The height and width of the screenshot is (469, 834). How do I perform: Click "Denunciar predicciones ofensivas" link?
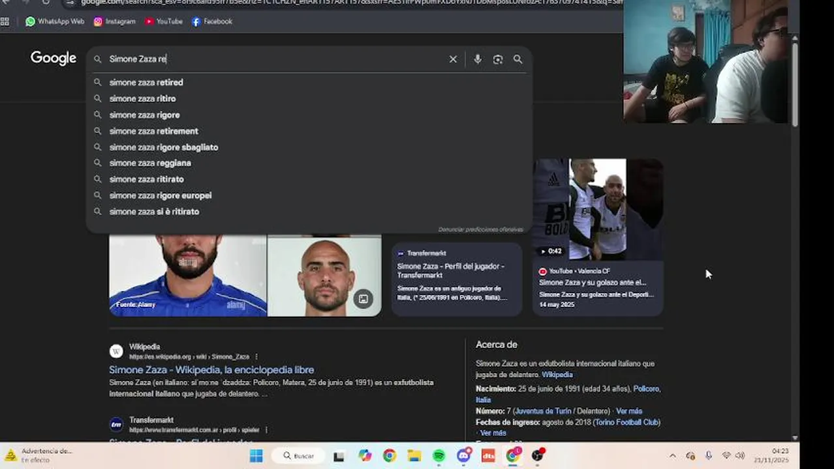[x=480, y=229]
